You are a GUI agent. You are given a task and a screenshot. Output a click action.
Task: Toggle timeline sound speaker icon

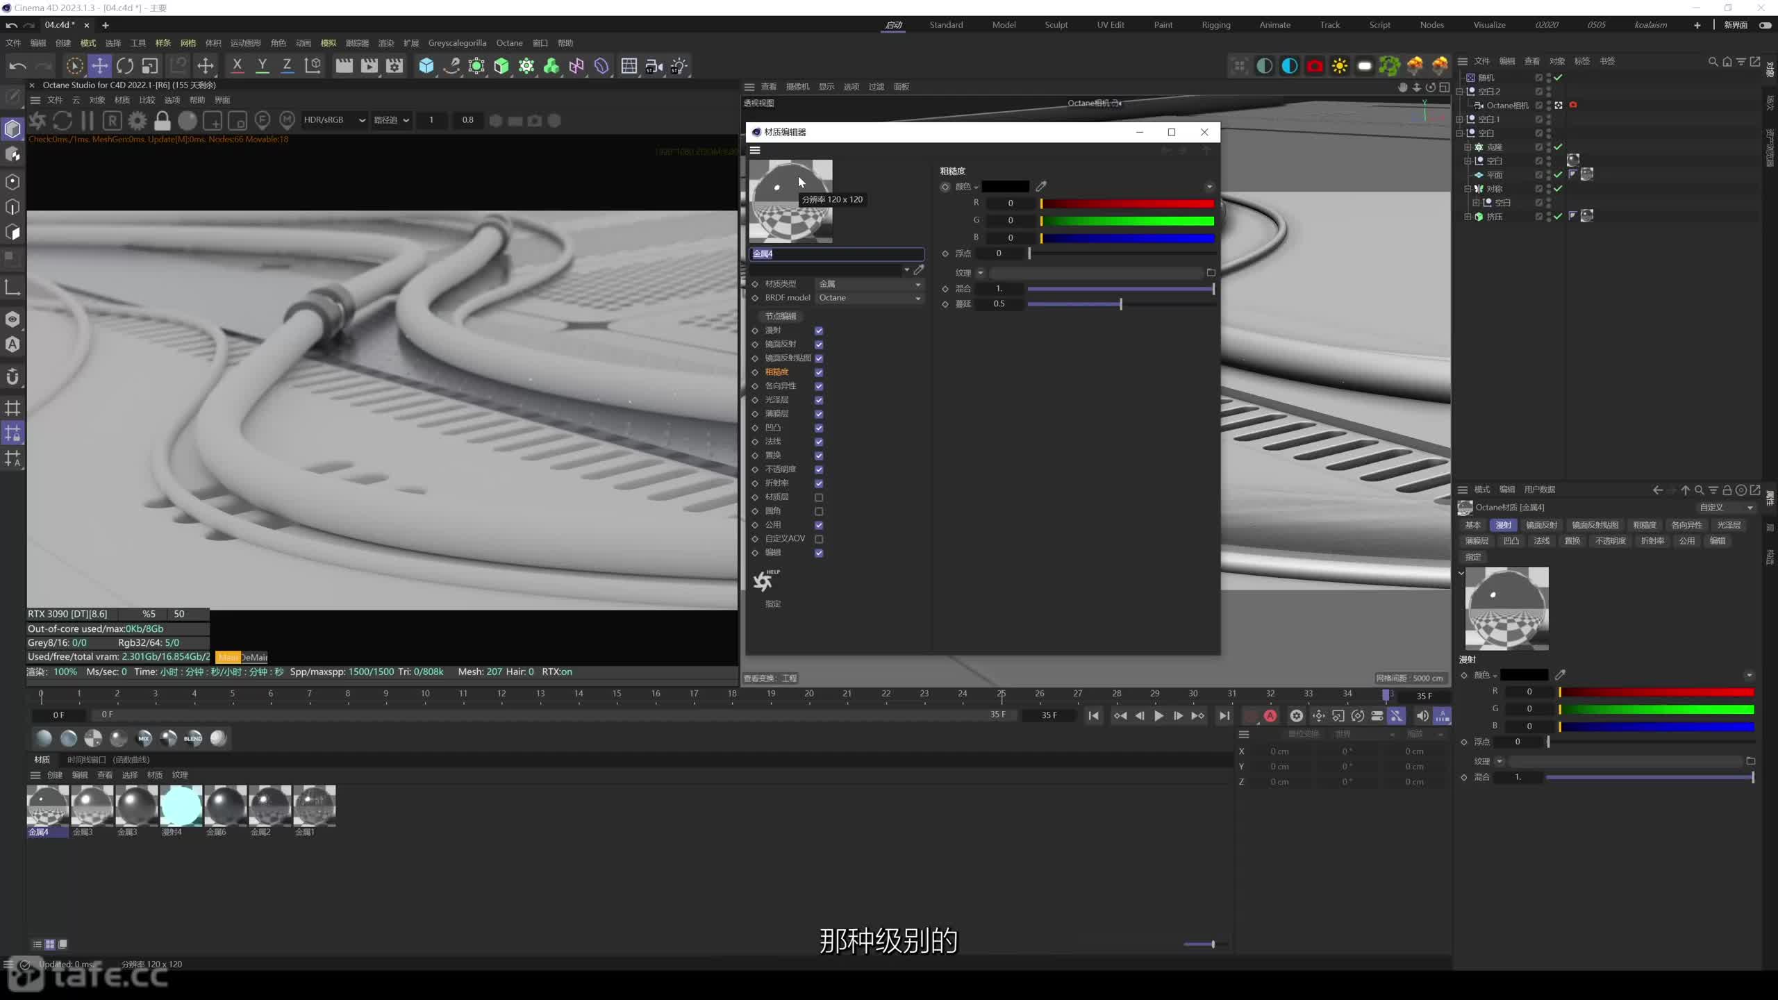(x=1422, y=716)
